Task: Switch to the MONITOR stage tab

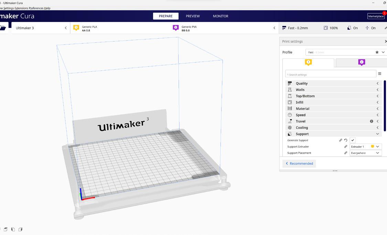Action: tap(221, 16)
